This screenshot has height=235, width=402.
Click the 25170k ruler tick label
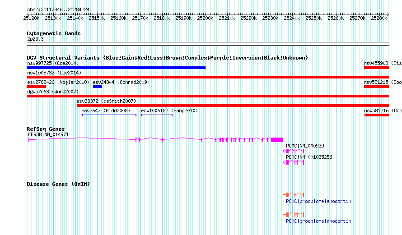[x=140, y=18]
